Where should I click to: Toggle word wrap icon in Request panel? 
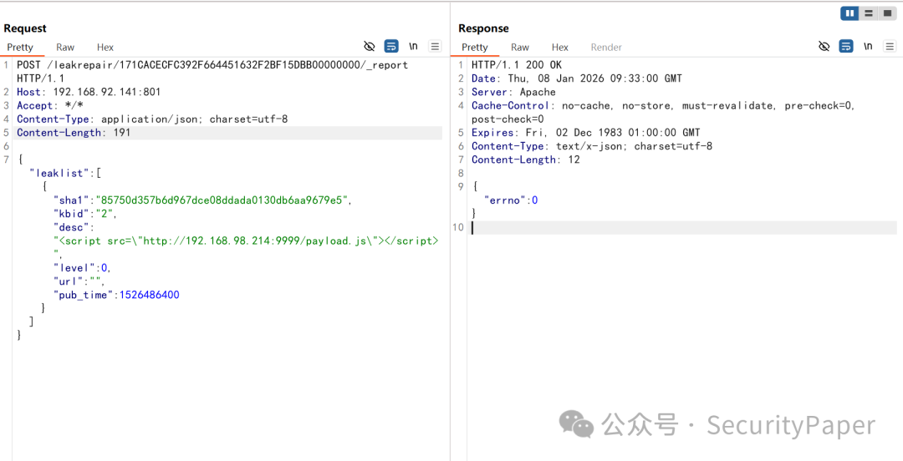coord(391,47)
